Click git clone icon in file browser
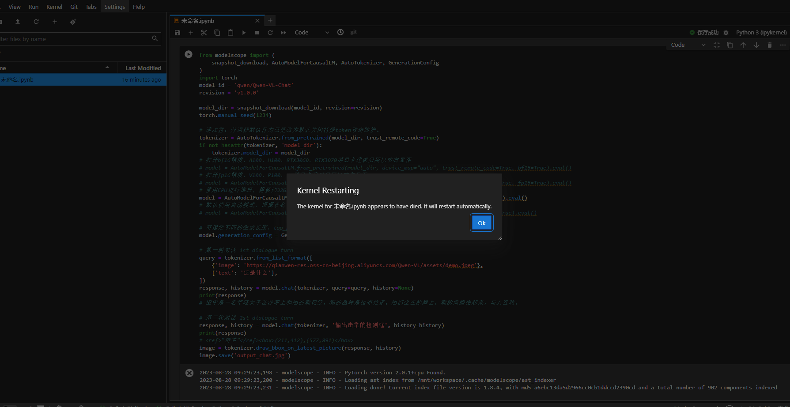 (x=73, y=22)
